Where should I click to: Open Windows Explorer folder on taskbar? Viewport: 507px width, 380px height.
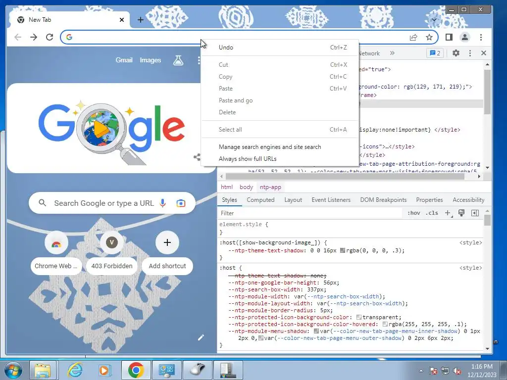point(43,370)
